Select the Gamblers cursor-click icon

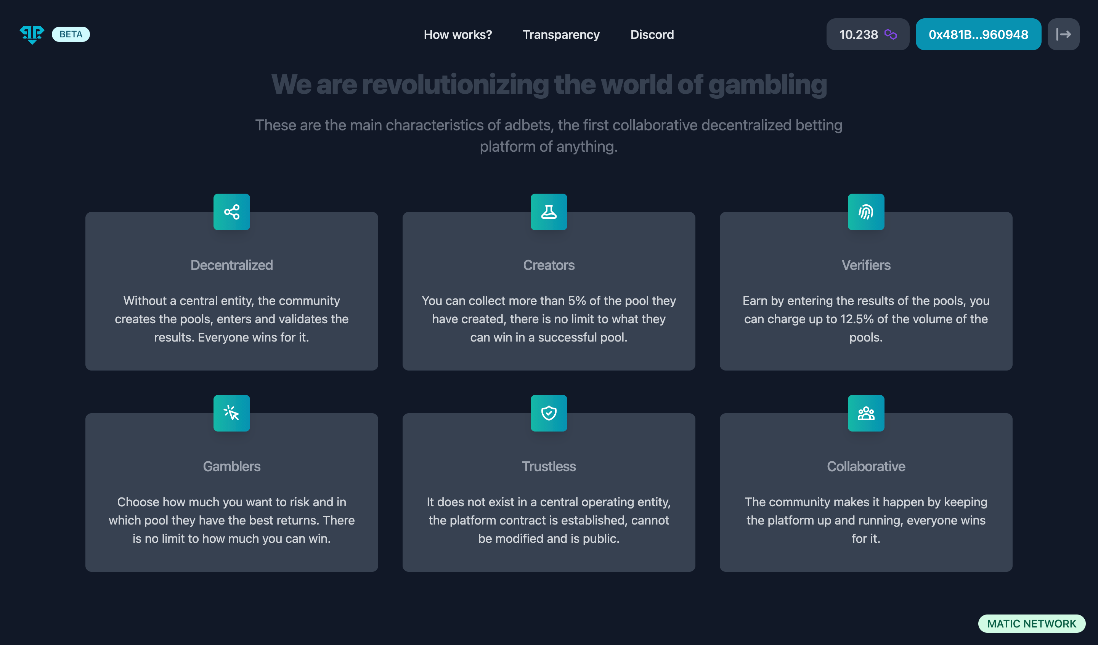pyautogui.click(x=231, y=413)
